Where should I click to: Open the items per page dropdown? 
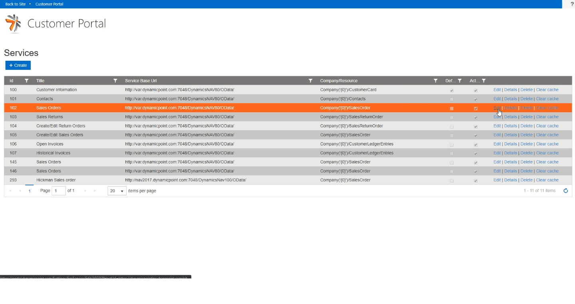[x=117, y=191]
